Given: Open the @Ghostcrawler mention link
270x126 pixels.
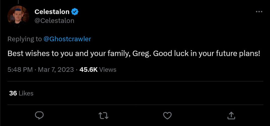Looking at the screenshot, I should tap(67, 39).
